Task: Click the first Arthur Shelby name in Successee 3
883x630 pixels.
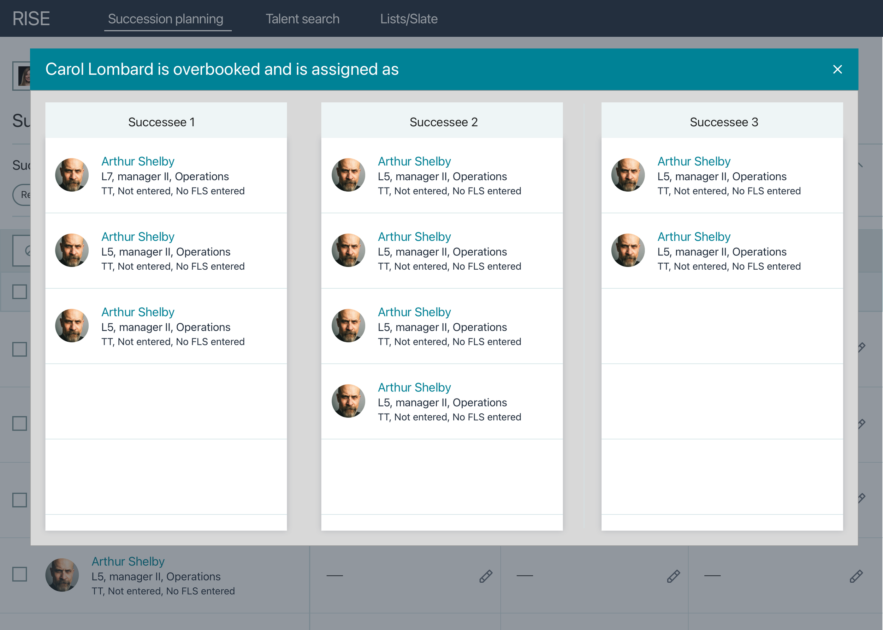Action: tap(694, 161)
